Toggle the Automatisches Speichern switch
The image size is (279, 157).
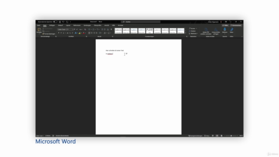(x=55, y=22)
